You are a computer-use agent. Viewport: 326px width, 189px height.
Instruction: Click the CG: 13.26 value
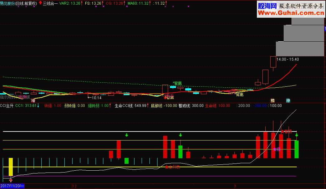point(114,3)
